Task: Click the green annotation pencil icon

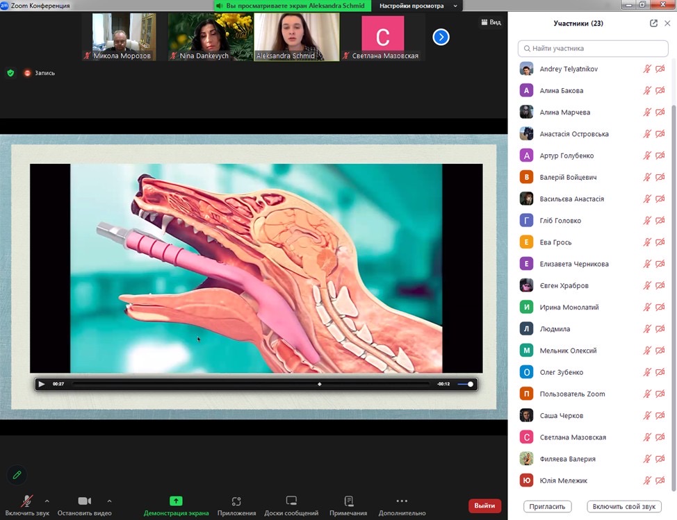Action: (17, 475)
